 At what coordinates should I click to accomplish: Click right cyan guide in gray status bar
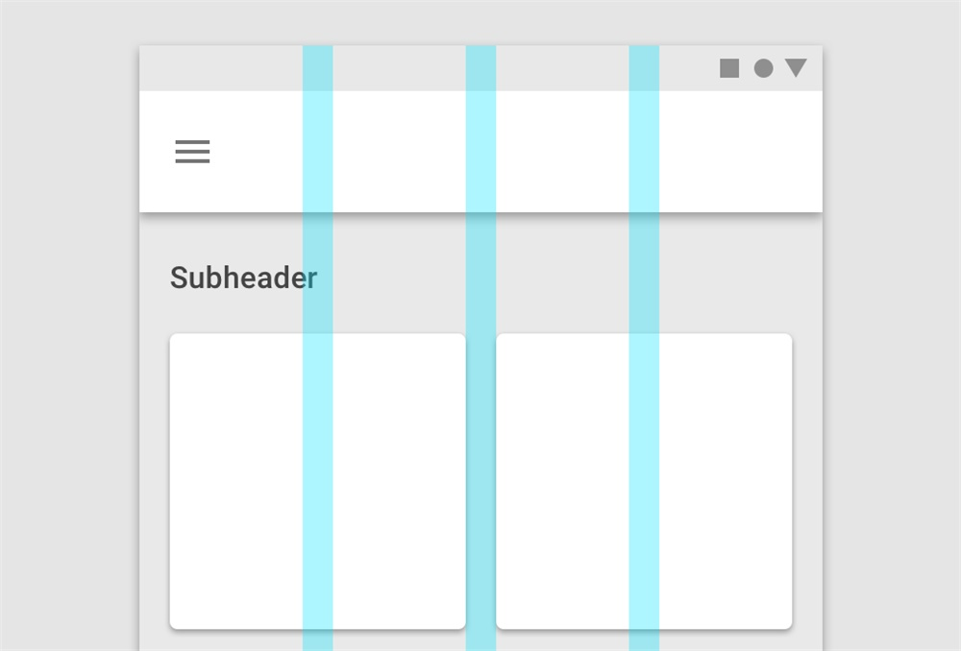click(644, 68)
